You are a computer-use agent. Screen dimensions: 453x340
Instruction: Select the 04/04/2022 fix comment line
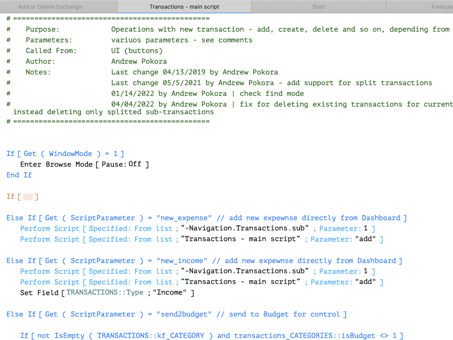[230, 108]
